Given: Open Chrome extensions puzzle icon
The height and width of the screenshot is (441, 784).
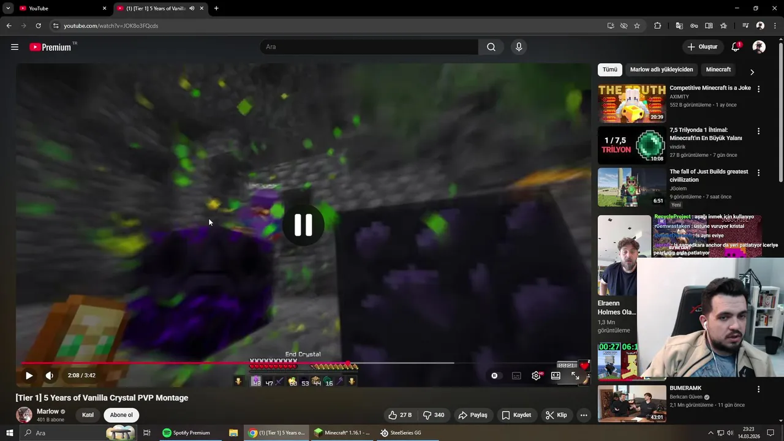Looking at the screenshot, I should pos(657,26).
